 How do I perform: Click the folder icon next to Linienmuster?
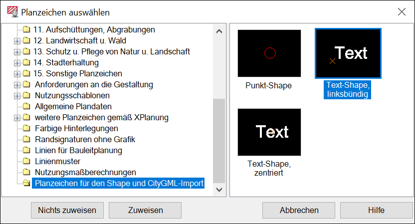tap(26, 162)
